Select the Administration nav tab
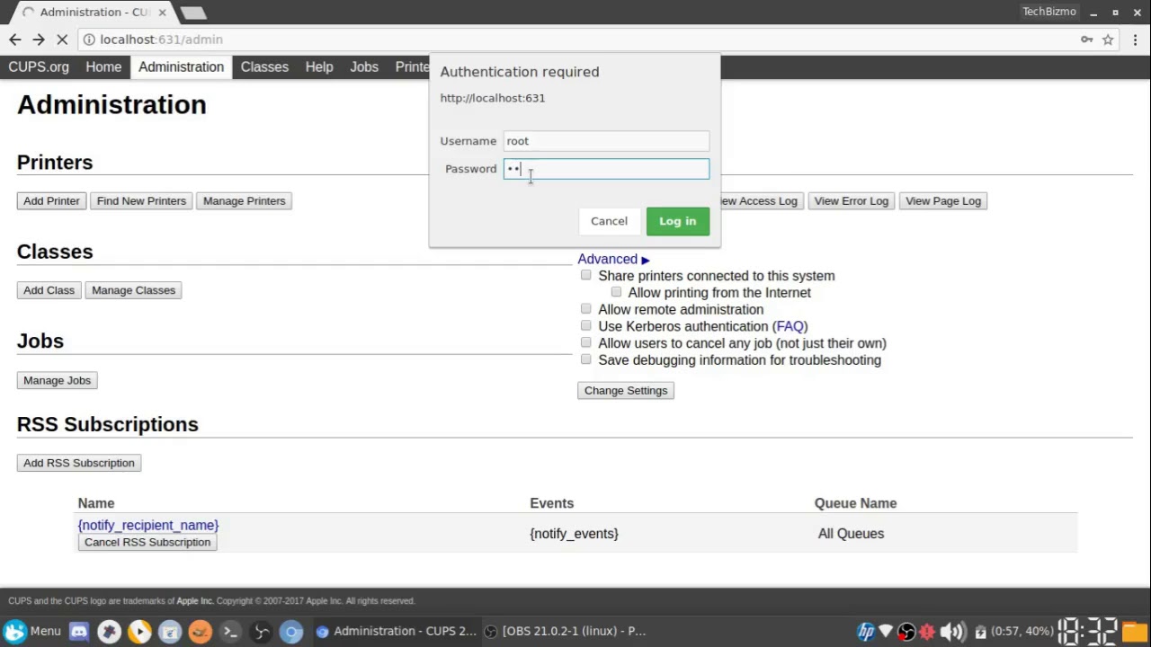 [181, 67]
